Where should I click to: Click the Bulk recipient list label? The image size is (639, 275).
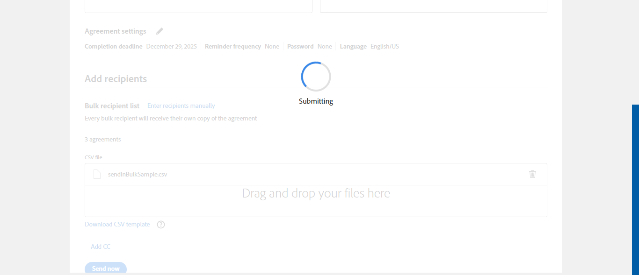tap(112, 106)
